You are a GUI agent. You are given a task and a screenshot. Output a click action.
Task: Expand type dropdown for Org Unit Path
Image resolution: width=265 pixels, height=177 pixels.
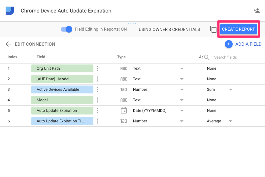tap(182, 68)
